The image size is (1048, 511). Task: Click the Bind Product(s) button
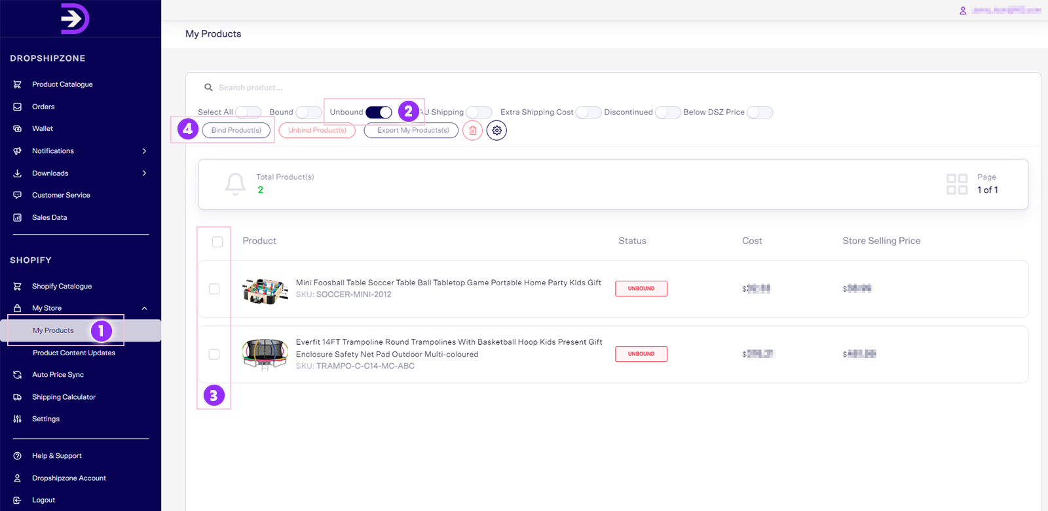click(236, 130)
